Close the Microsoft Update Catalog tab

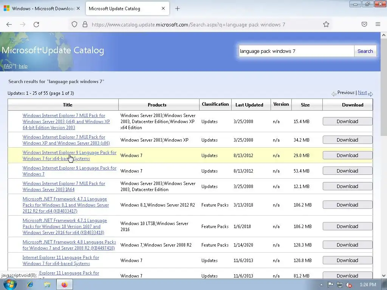click(163, 8)
